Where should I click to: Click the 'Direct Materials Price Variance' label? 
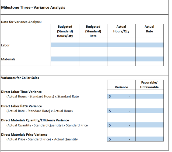[x=24, y=135]
